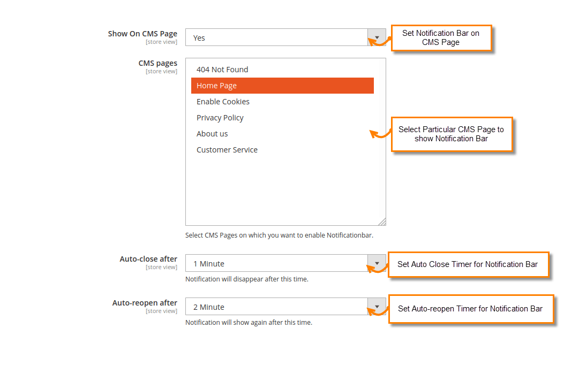This screenshot has height=366, width=579.
Task: Select the About us CMS page
Action: tap(212, 133)
